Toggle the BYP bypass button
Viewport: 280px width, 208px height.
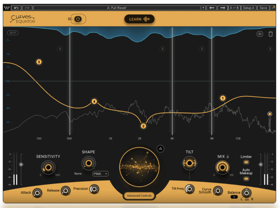(x=13, y=33)
